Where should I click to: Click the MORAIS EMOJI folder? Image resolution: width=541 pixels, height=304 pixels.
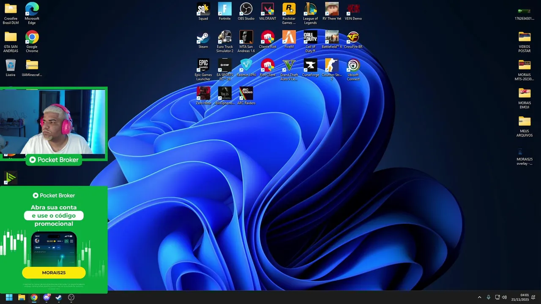click(x=525, y=98)
